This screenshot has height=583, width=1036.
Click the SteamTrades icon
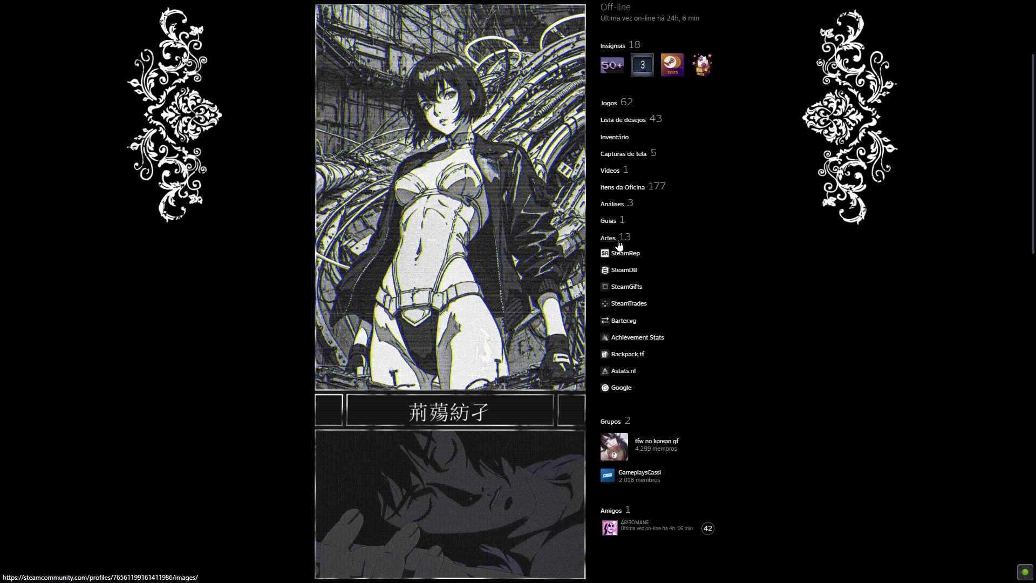tap(604, 303)
